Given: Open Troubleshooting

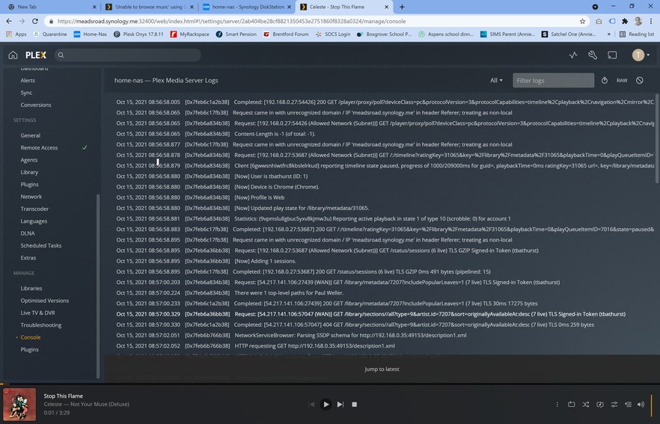Looking at the screenshot, I should pos(41,325).
